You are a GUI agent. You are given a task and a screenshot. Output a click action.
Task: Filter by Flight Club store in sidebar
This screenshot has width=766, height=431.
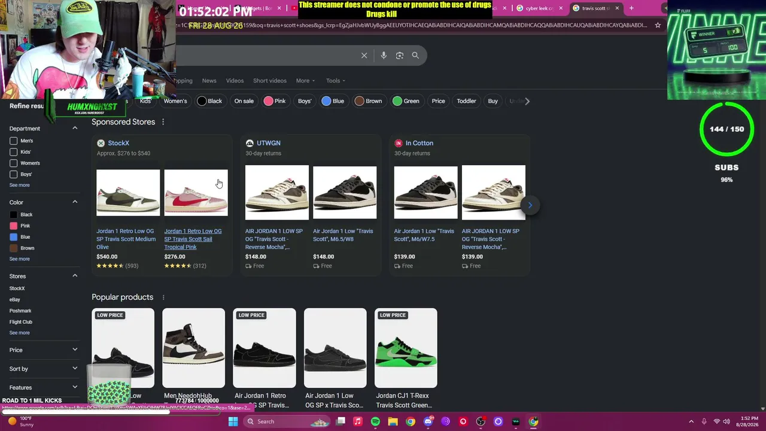(x=21, y=322)
